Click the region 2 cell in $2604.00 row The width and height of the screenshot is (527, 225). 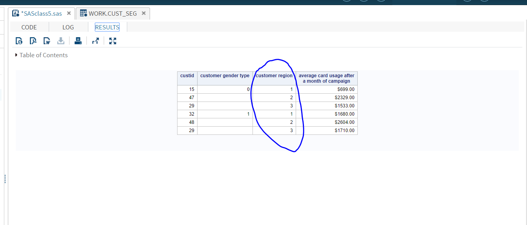274,122
